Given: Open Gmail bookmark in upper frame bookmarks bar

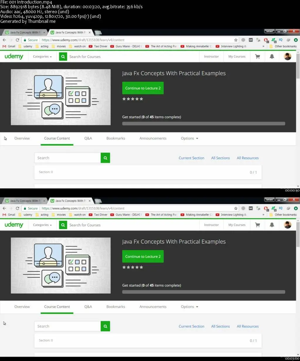Looking at the screenshot, I should pos(9,46).
